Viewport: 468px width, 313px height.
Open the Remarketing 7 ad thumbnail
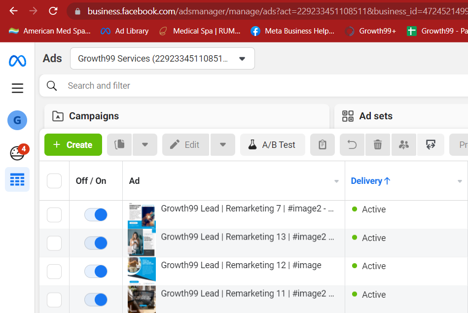tap(142, 215)
